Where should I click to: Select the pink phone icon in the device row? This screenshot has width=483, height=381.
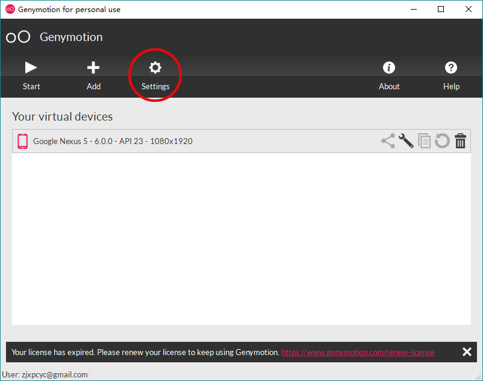coord(22,141)
